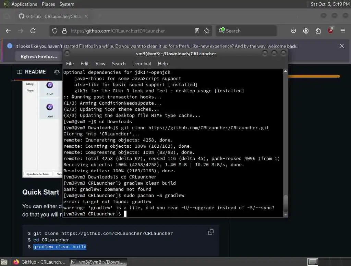The width and height of the screenshot is (351, 266).
Task: Click the Quick Start heading
Action: (x=40, y=192)
